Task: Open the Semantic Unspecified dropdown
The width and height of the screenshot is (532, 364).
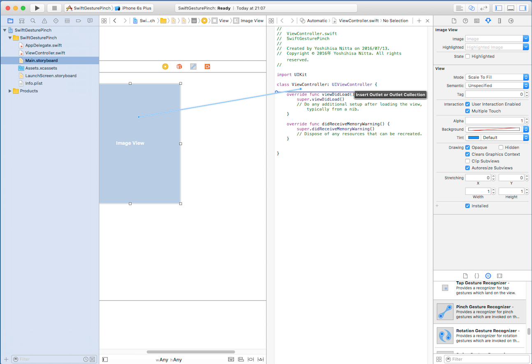Action: [497, 86]
